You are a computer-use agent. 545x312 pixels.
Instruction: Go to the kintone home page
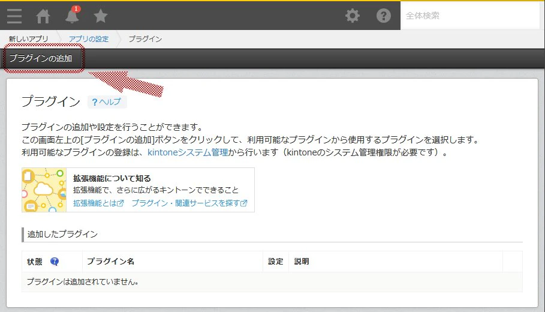pyautogui.click(x=43, y=16)
